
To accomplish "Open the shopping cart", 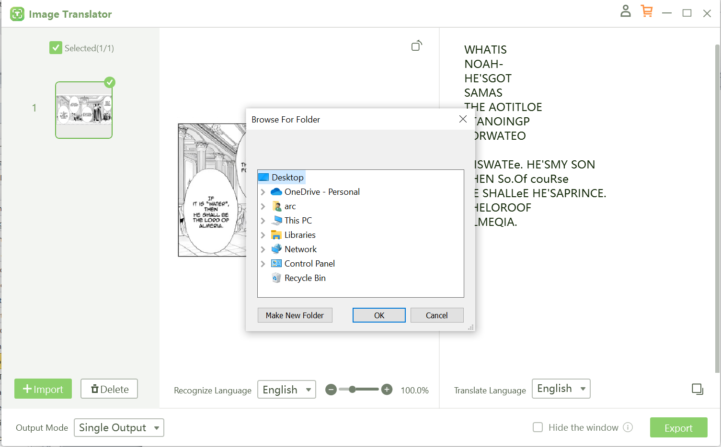I will pyautogui.click(x=647, y=11).
